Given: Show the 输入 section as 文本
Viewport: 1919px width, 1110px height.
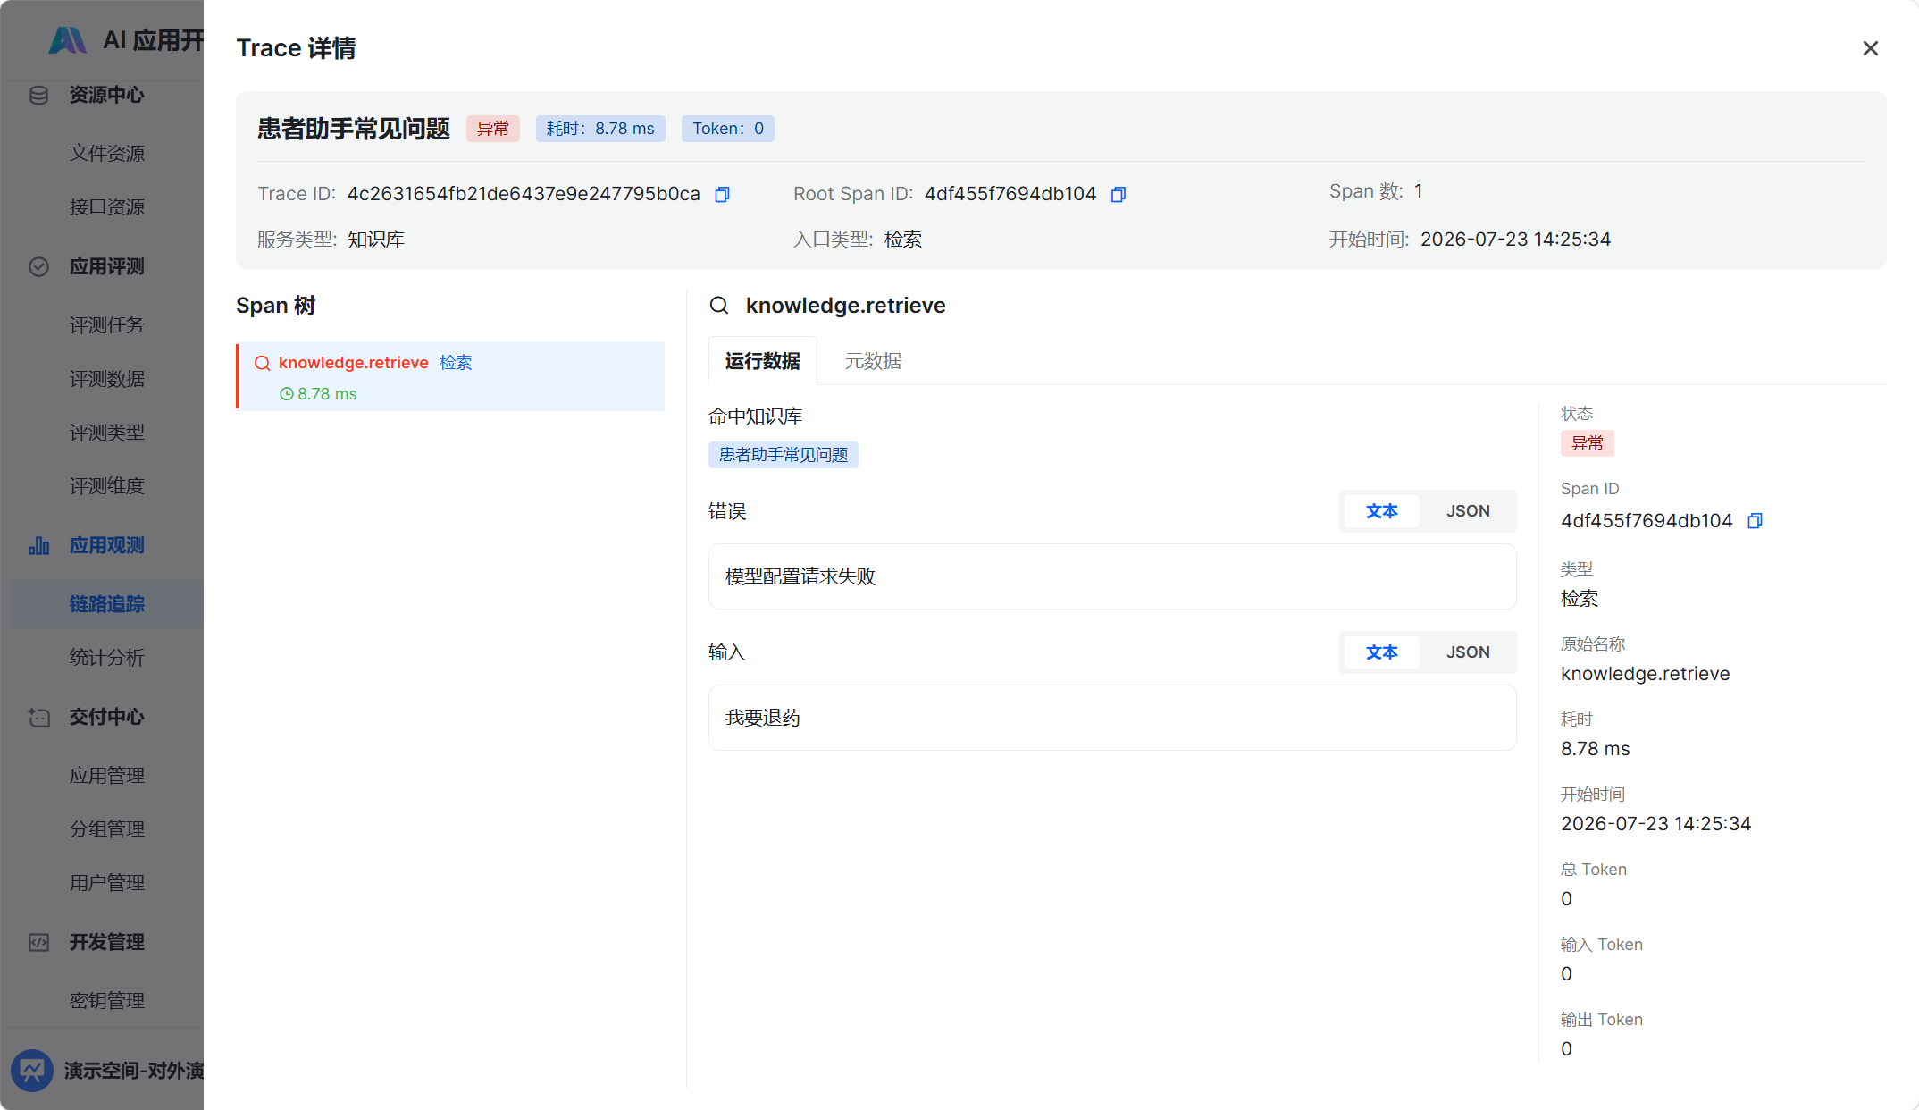Looking at the screenshot, I should pos(1381,652).
